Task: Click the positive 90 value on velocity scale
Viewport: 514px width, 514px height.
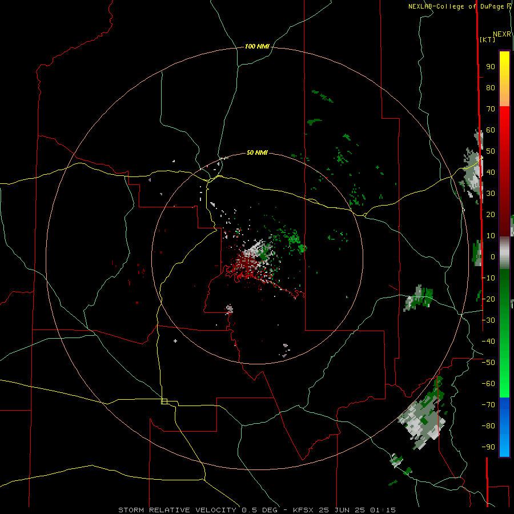Action: click(491, 67)
